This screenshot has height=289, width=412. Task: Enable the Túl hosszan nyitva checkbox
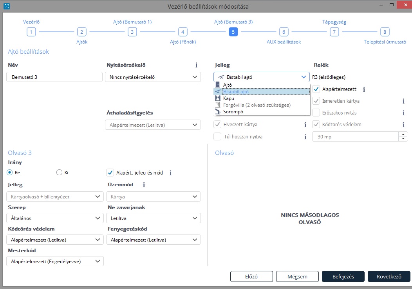217,137
